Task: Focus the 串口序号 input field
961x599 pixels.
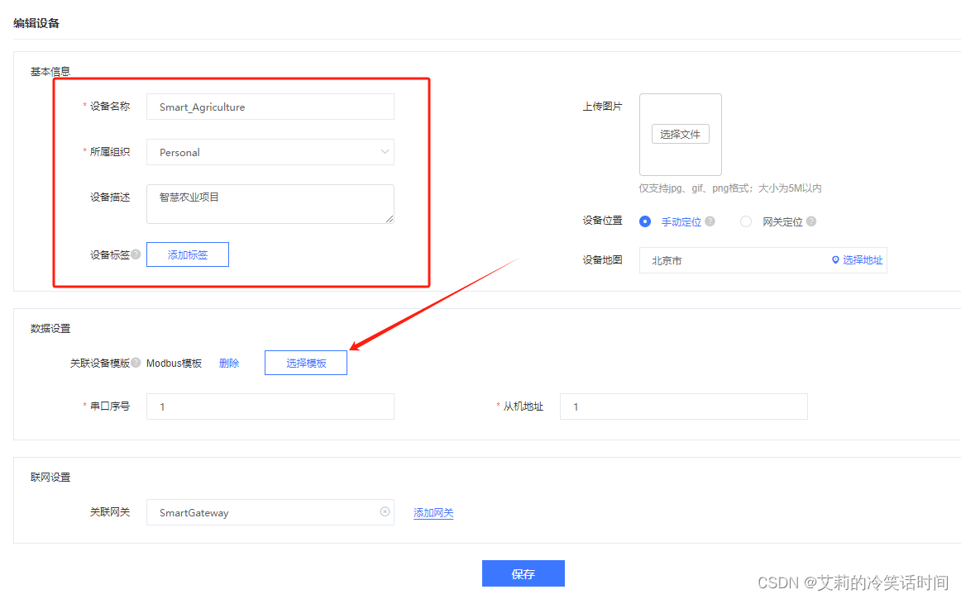Action: click(270, 406)
